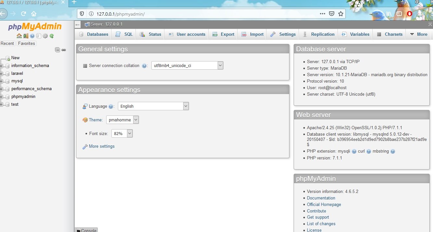
Task: Switch to the Replication tab
Action: [x=319, y=34]
